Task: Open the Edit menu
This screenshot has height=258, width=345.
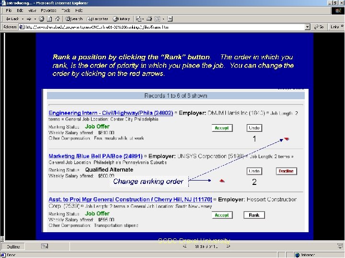Action: (x=20, y=11)
